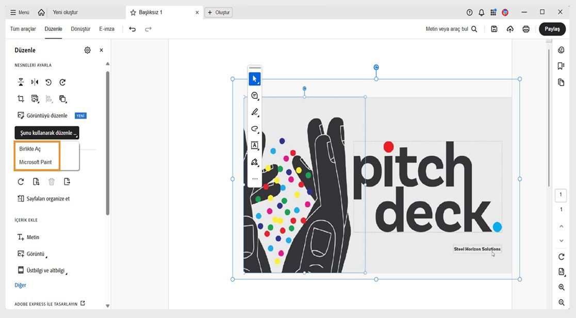Click the Diğer link

coord(20,285)
